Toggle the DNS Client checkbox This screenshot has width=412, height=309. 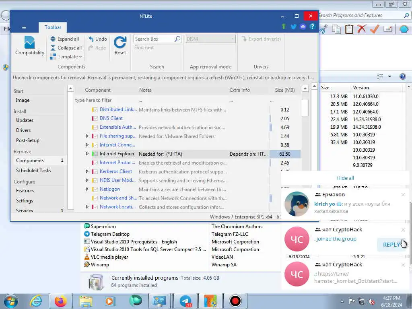point(95,119)
